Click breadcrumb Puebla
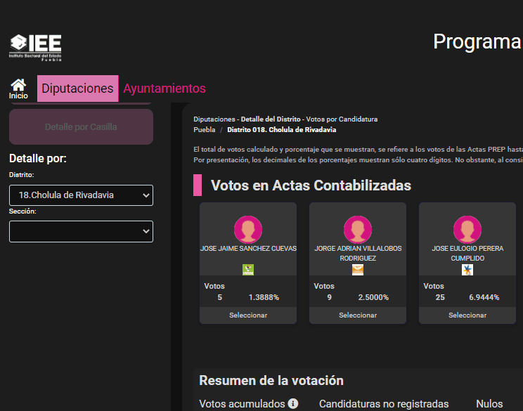The height and width of the screenshot is (411, 523). coord(205,130)
